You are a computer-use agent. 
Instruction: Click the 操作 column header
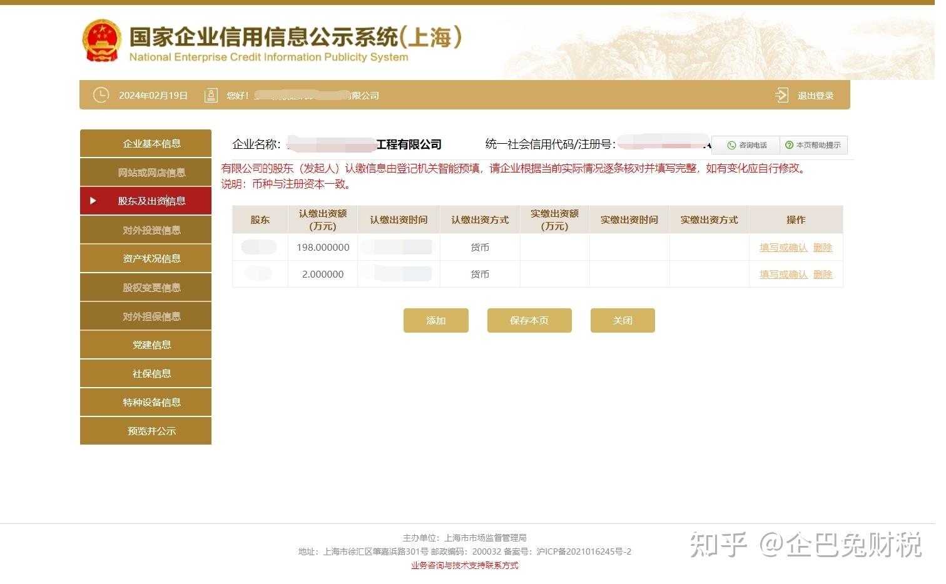tap(796, 220)
